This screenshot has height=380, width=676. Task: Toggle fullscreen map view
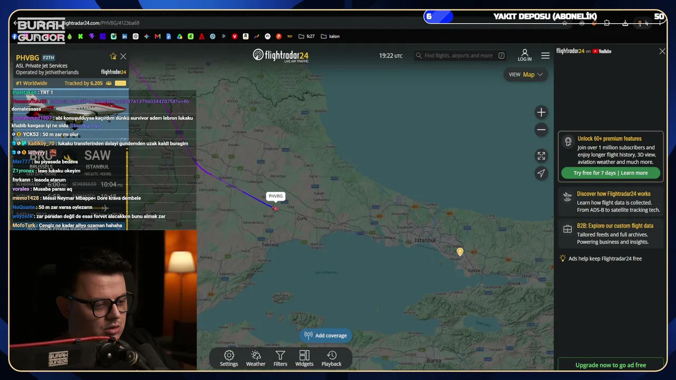541,156
